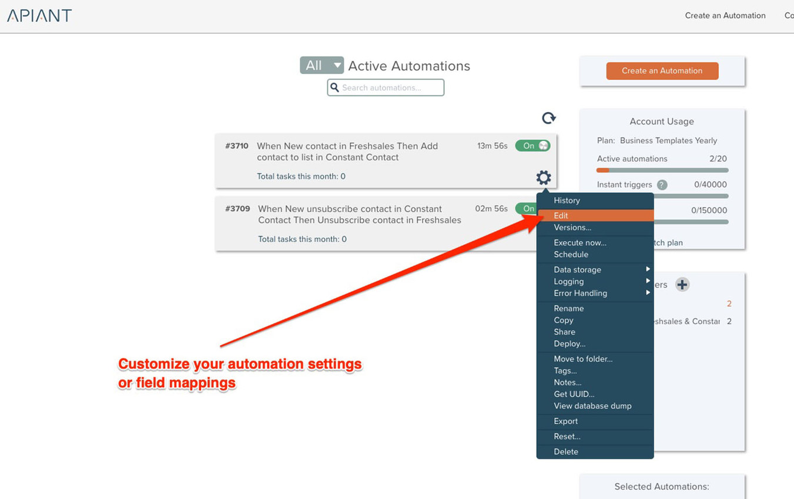Click the plus icon to add folder
Image resolution: width=794 pixels, height=499 pixels.
(682, 285)
